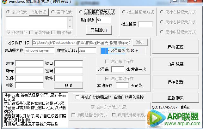Select 鼠标右键记录方式 radio option
This screenshot has width=203, height=129.
point(162,22)
